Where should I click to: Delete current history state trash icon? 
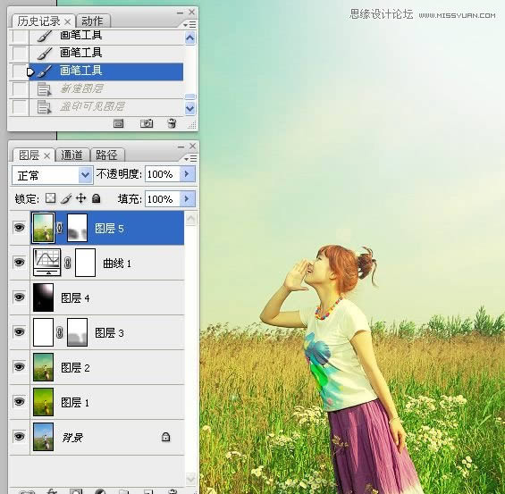pos(172,123)
